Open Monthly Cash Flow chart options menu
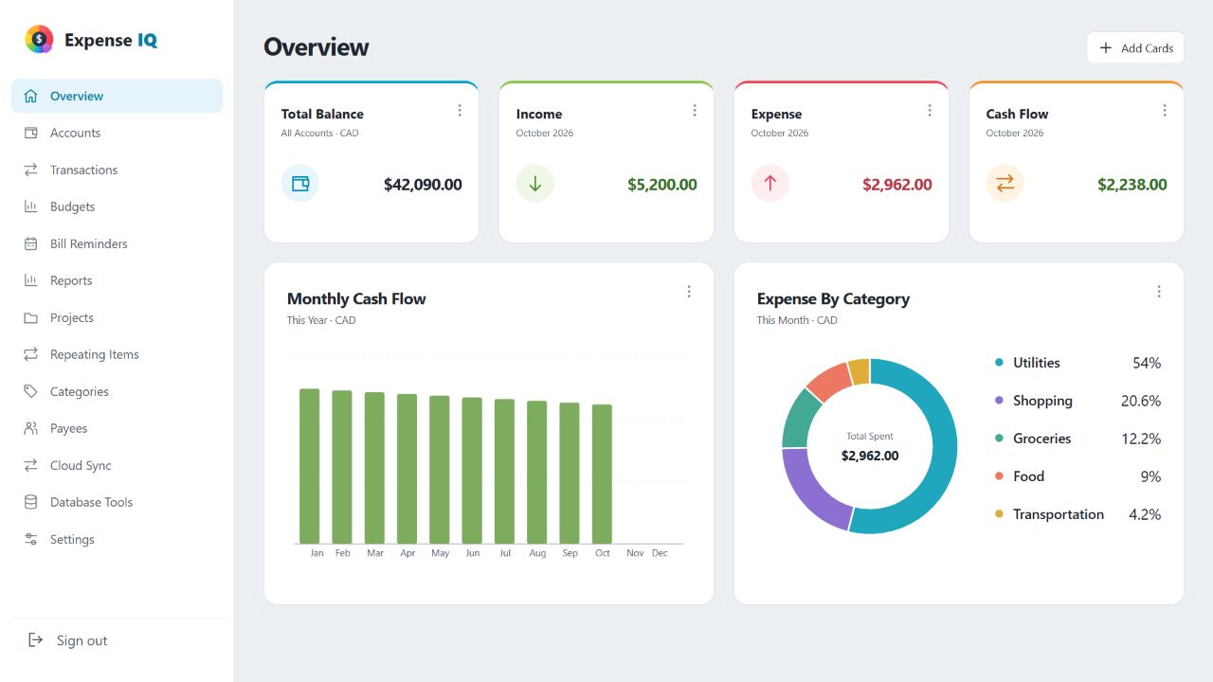The height and width of the screenshot is (682, 1213). click(689, 292)
